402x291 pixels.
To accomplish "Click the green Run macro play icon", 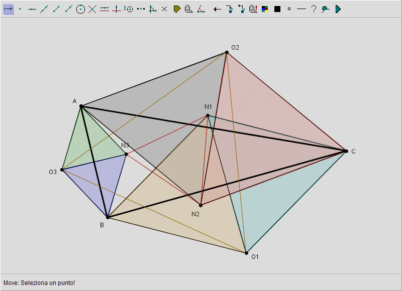I will coord(338,9).
